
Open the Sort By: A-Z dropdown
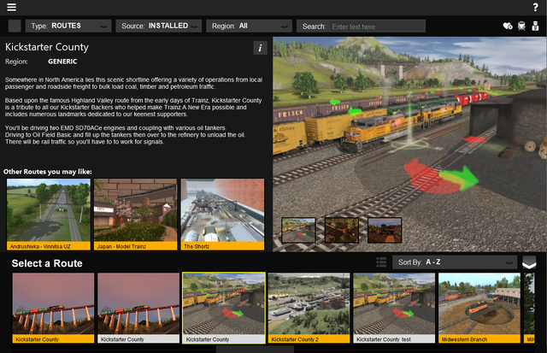[x=455, y=262]
